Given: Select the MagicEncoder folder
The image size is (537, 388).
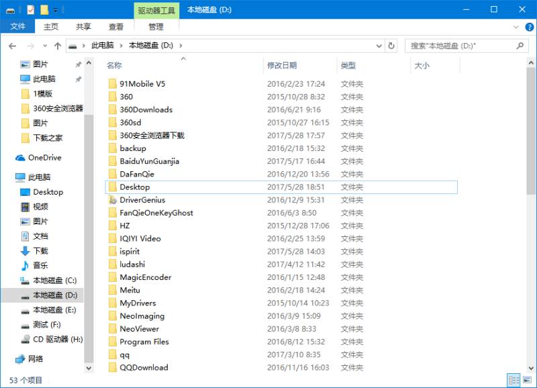Looking at the screenshot, I should coord(146,277).
